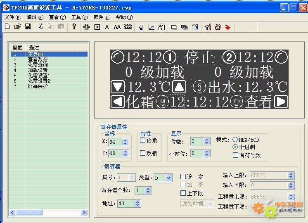
Task: Click the 画面 column header
Action: pyautogui.click(x=17, y=47)
